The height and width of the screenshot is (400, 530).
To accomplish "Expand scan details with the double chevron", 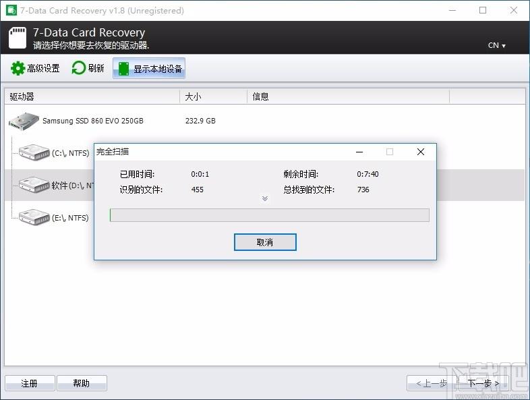I will coord(265,198).
